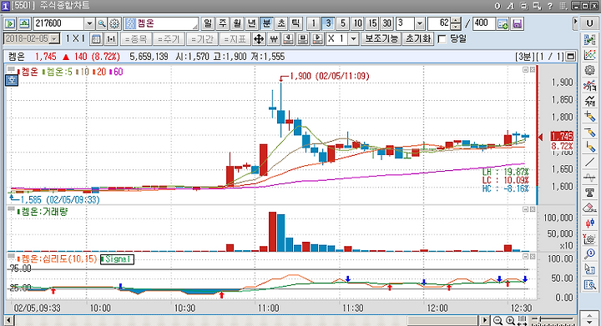Click 초기화 reset button

tap(418, 39)
